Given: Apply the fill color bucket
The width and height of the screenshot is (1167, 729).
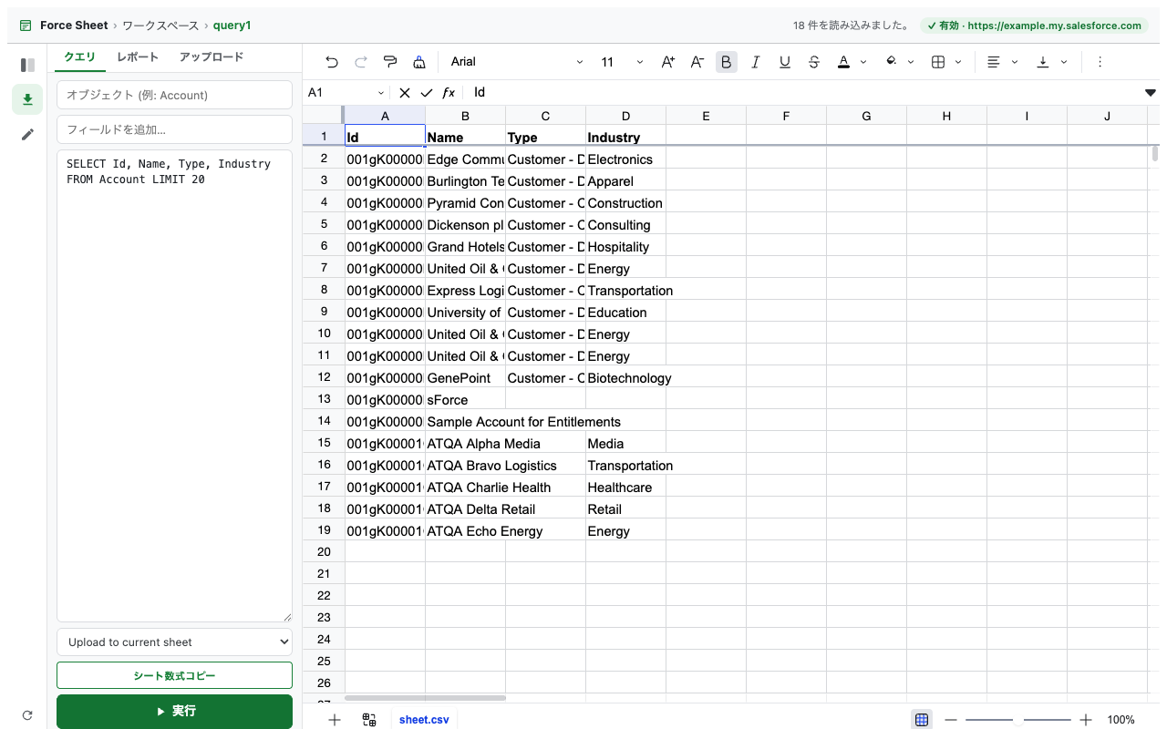Looking at the screenshot, I should coord(891,62).
